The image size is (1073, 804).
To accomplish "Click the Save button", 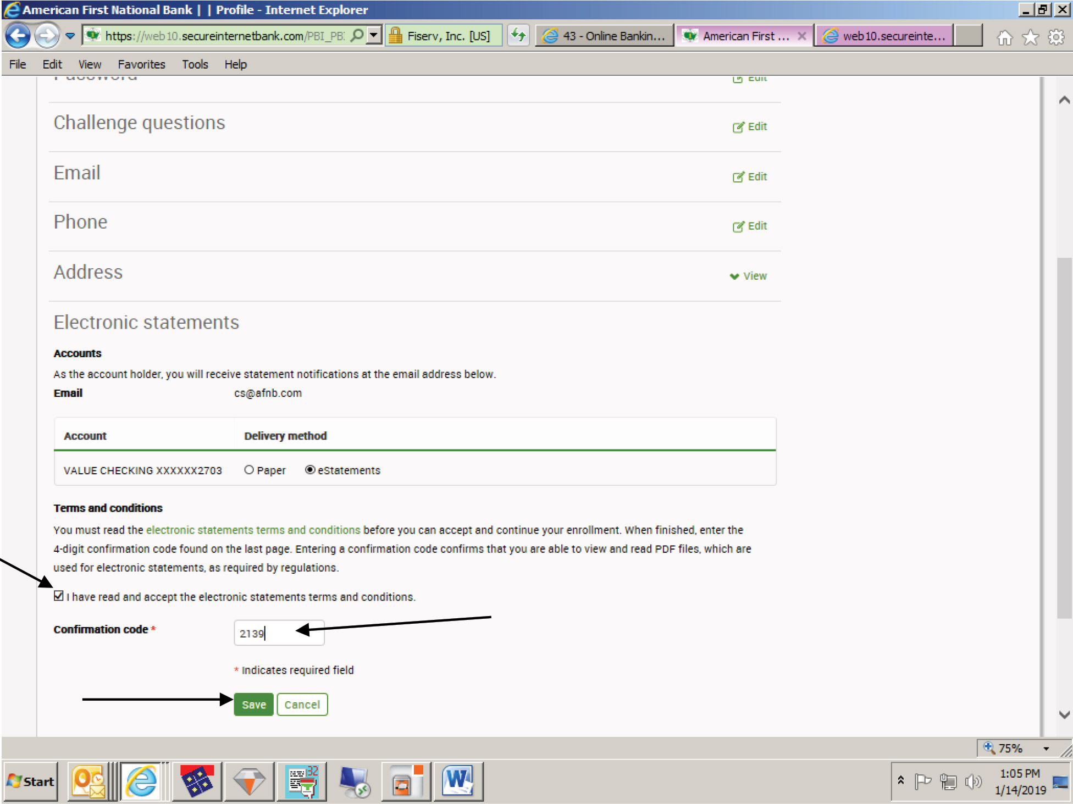I will click(x=255, y=703).
